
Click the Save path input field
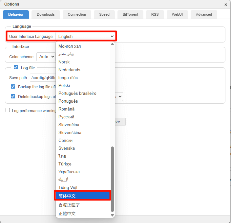pyautogui.click(x=43, y=77)
